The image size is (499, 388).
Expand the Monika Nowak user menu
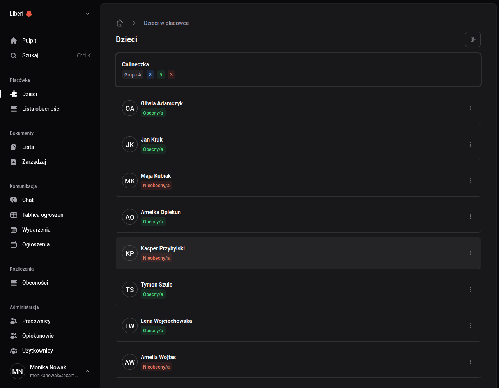[88, 371]
